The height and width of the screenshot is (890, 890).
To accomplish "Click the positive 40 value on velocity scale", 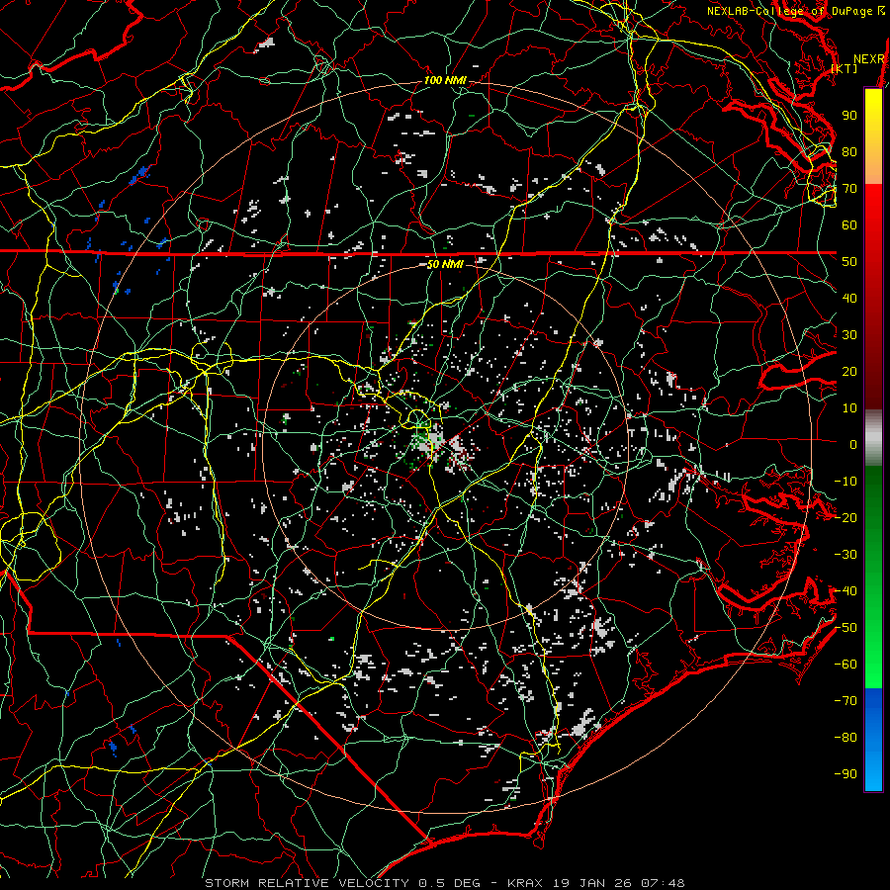I will point(849,299).
